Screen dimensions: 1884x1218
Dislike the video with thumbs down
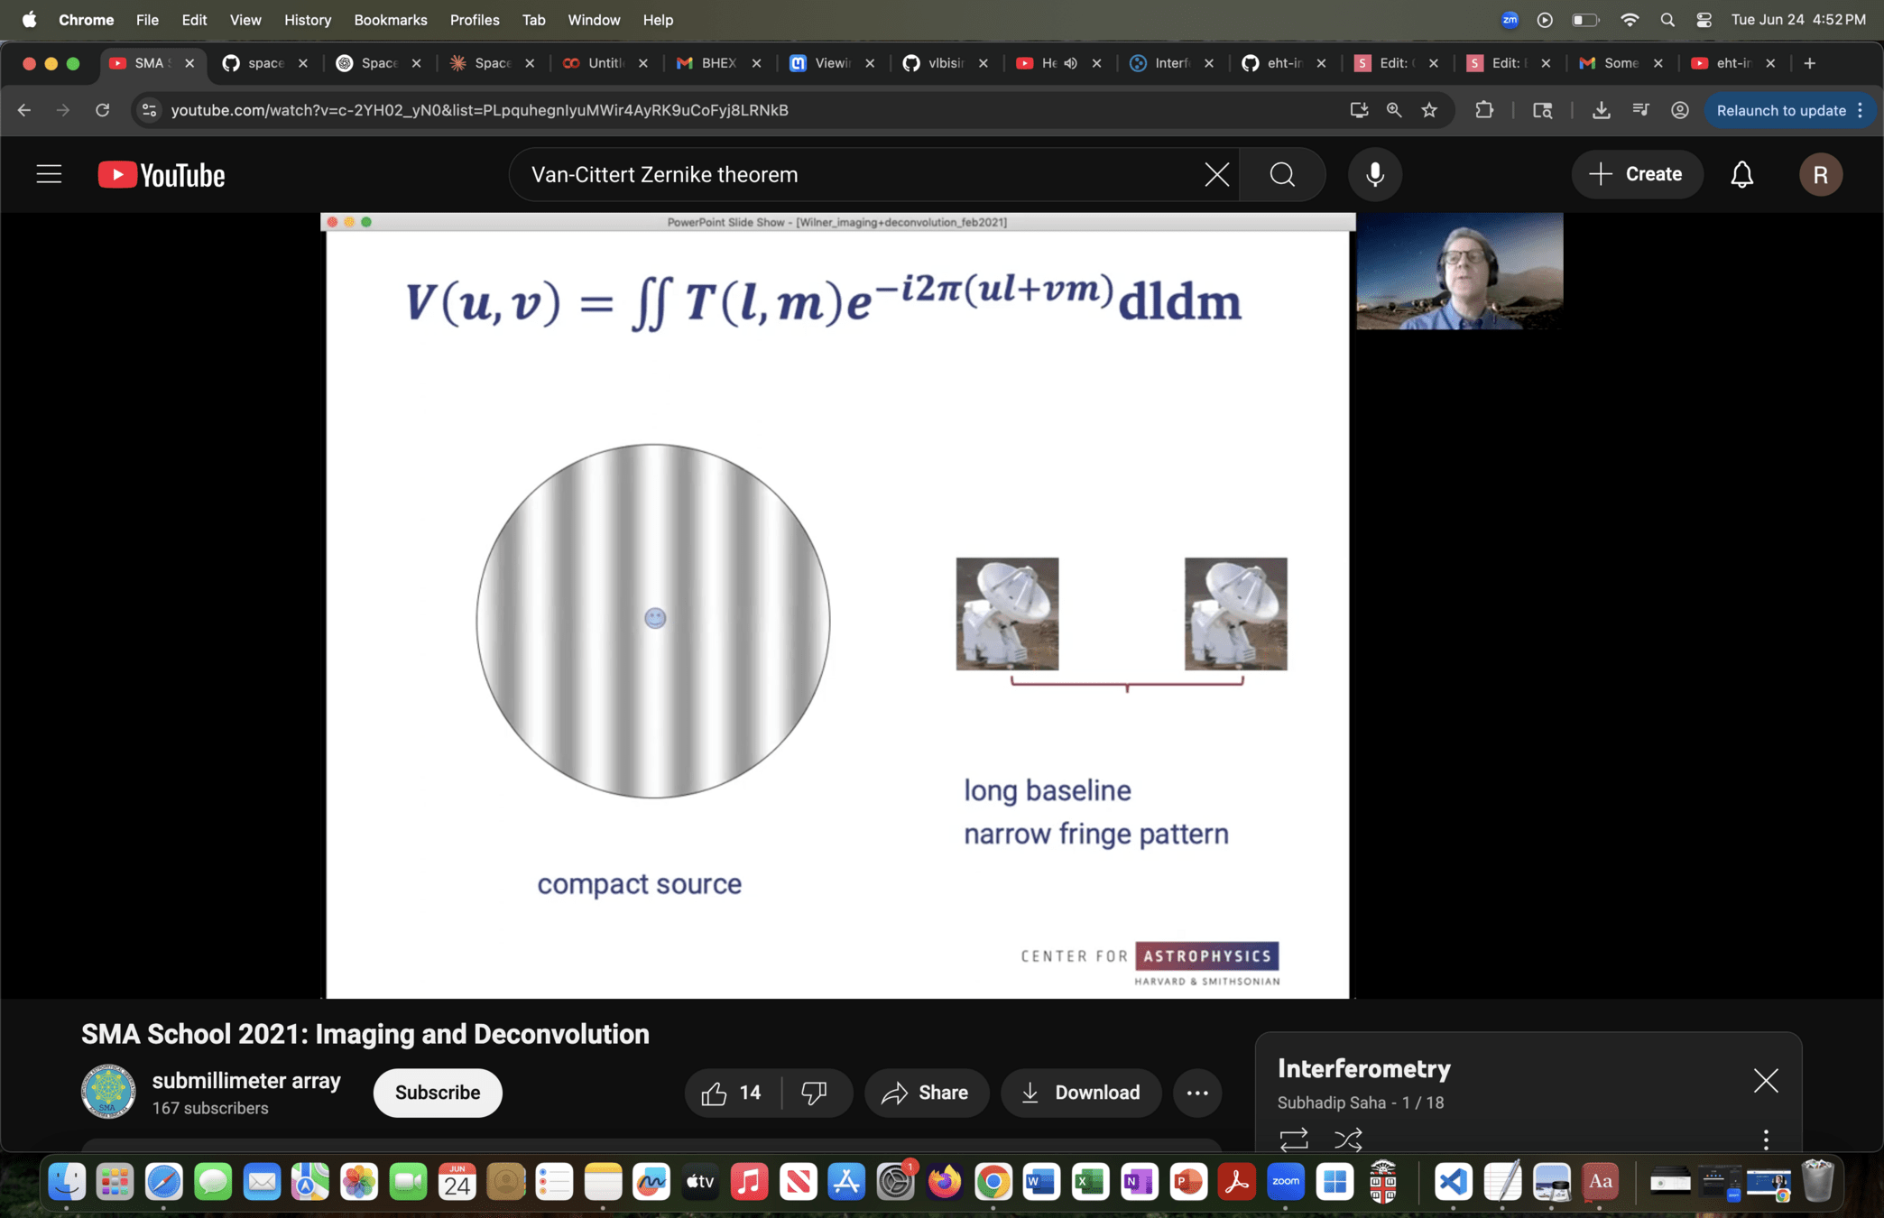coord(814,1093)
